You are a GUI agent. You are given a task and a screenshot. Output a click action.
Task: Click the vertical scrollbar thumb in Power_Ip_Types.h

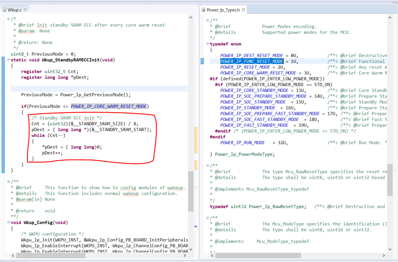click(390, 180)
